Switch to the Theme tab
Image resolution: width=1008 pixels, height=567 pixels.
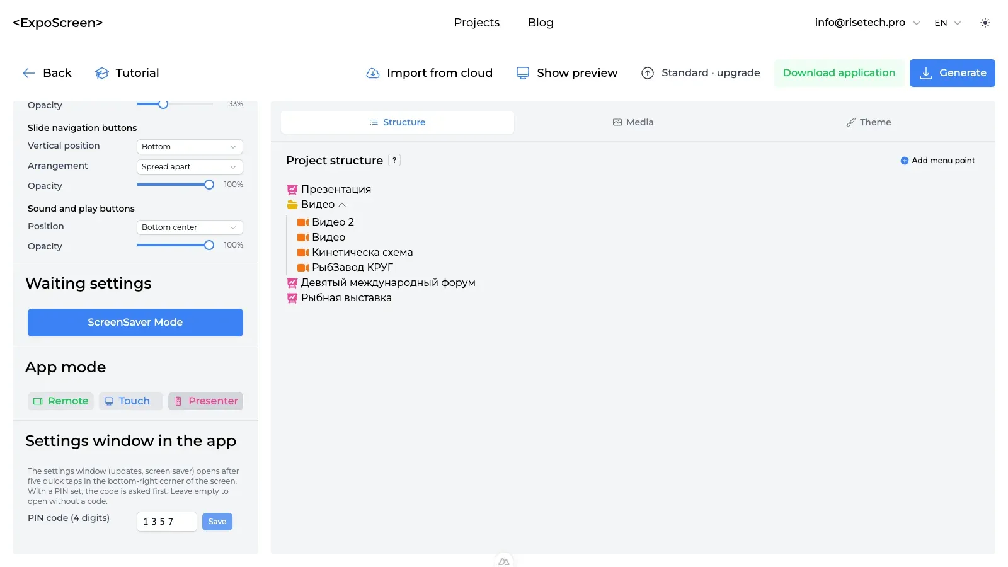tap(869, 122)
